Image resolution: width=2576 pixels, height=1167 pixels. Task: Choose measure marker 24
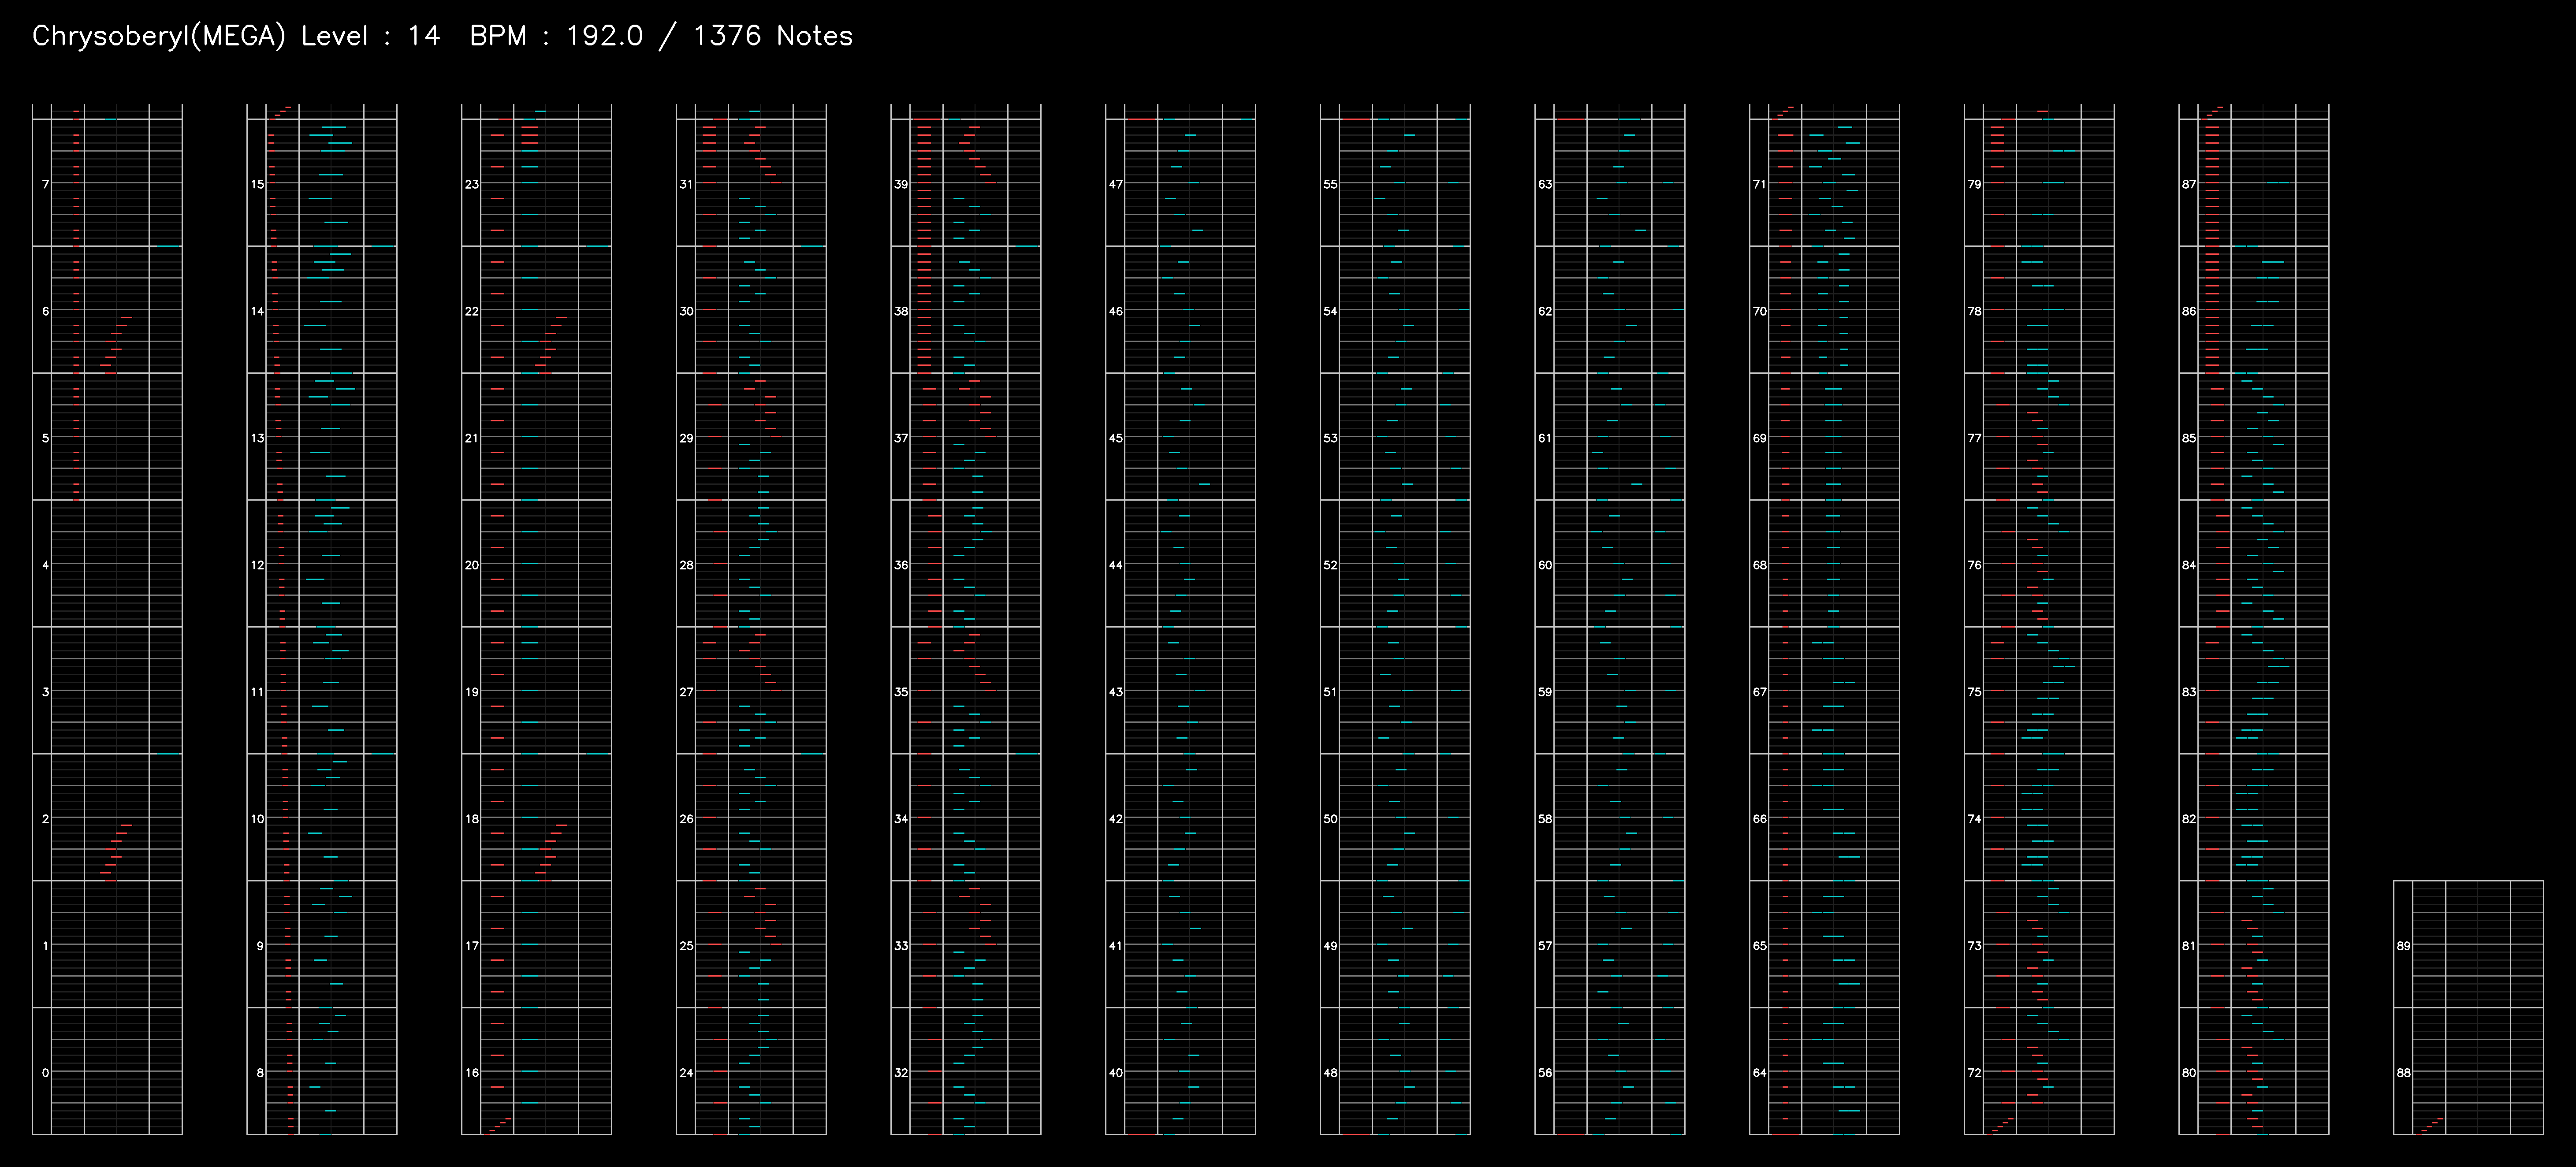pos(686,1073)
